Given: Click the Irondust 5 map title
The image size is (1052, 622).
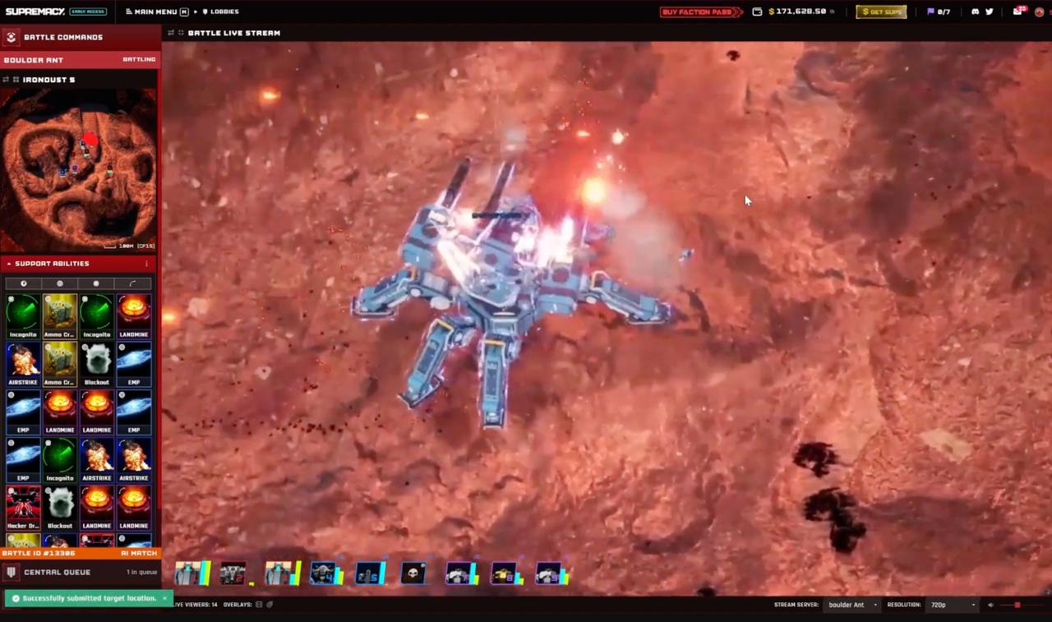Looking at the screenshot, I should click(49, 80).
